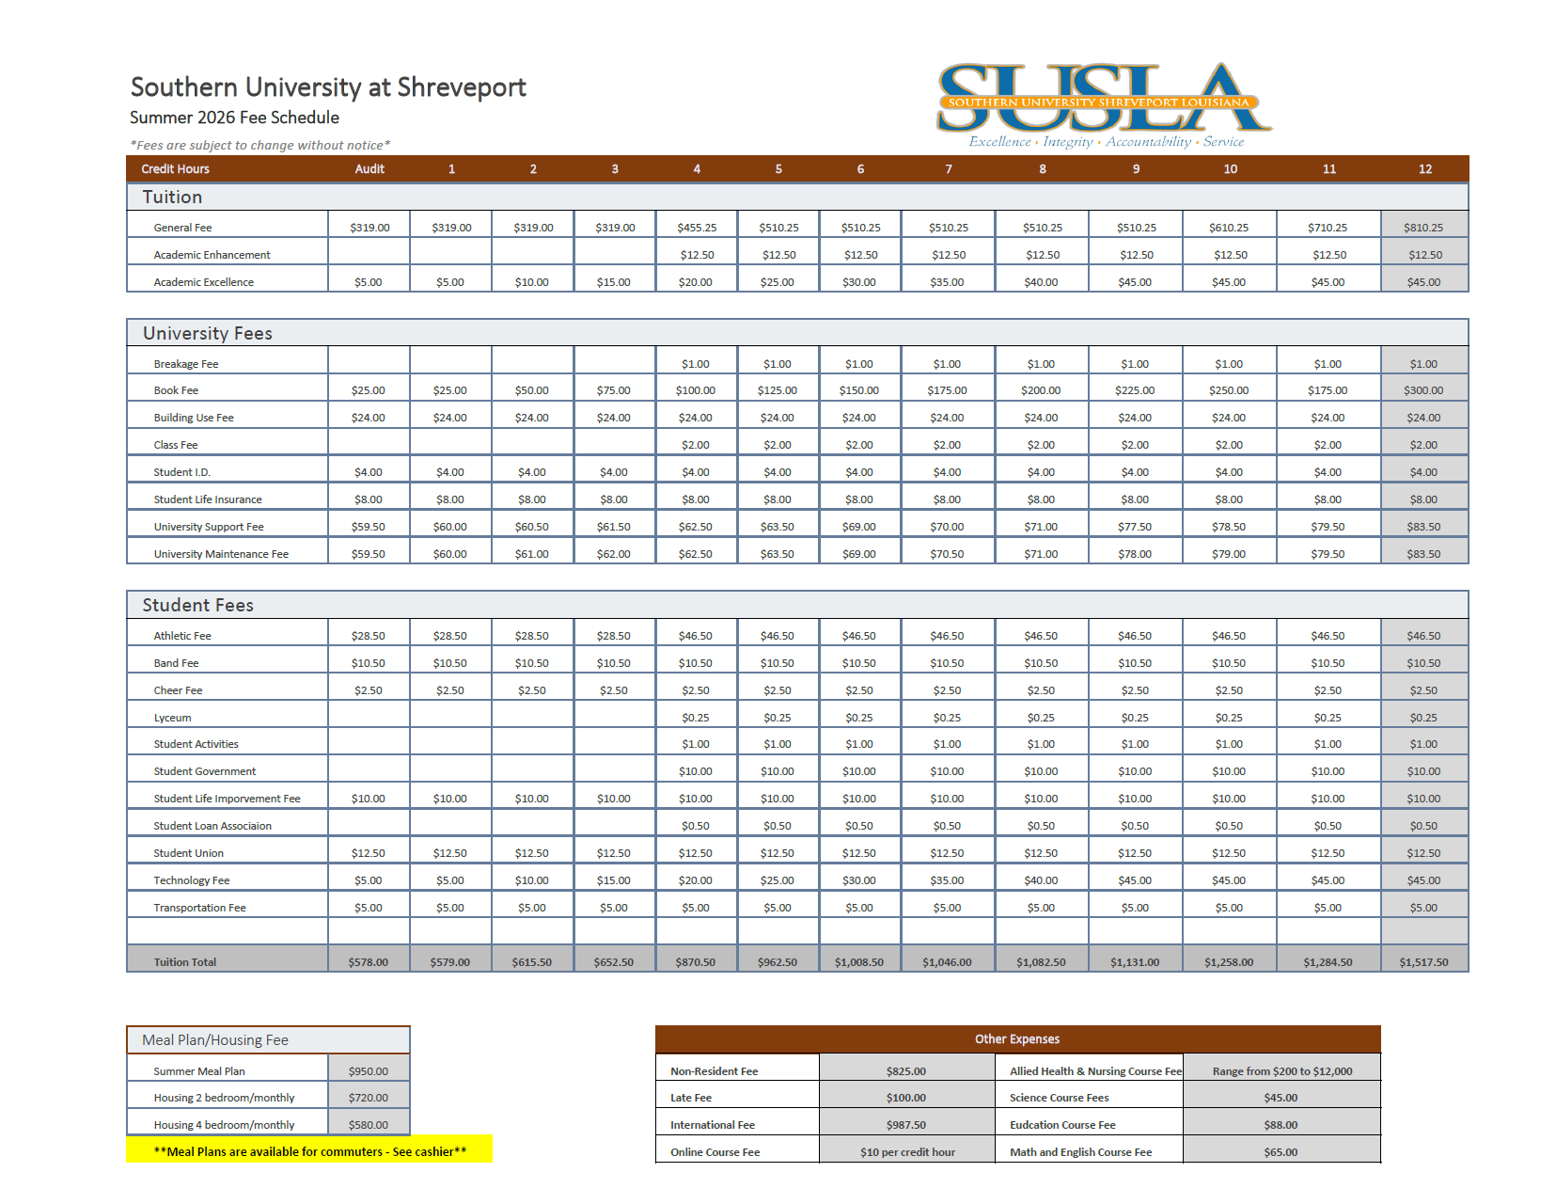Click the 'Student Government' row label
The height and width of the screenshot is (1204, 1556).
coord(204,771)
